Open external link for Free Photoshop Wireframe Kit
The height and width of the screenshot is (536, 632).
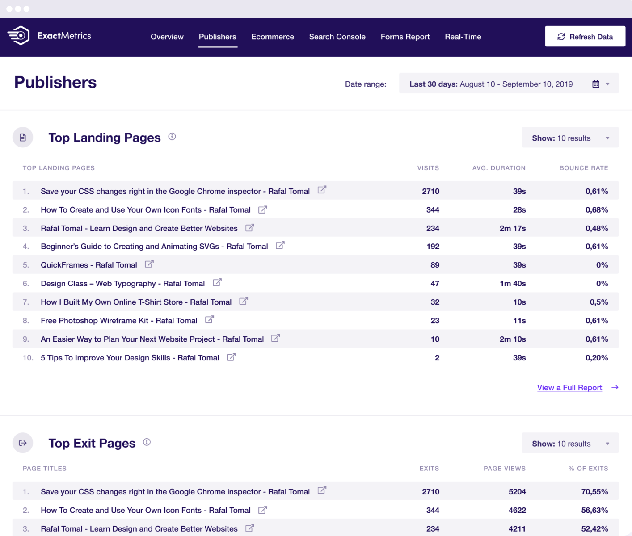pyautogui.click(x=209, y=319)
